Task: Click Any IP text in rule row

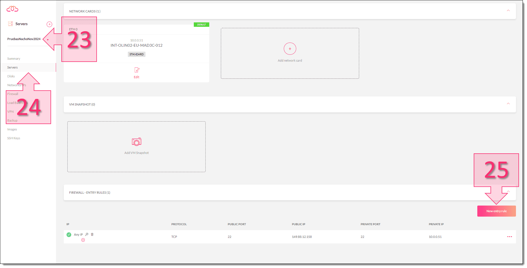Action: [78, 235]
